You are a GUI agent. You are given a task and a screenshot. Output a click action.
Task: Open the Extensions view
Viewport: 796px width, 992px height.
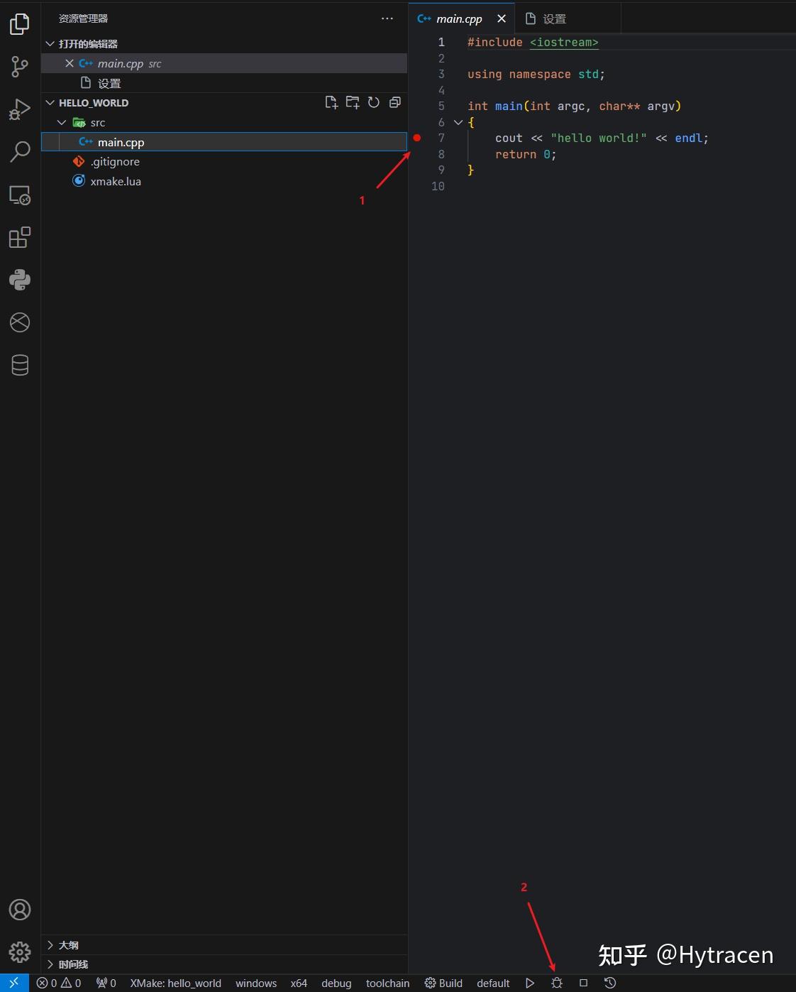pos(20,237)
